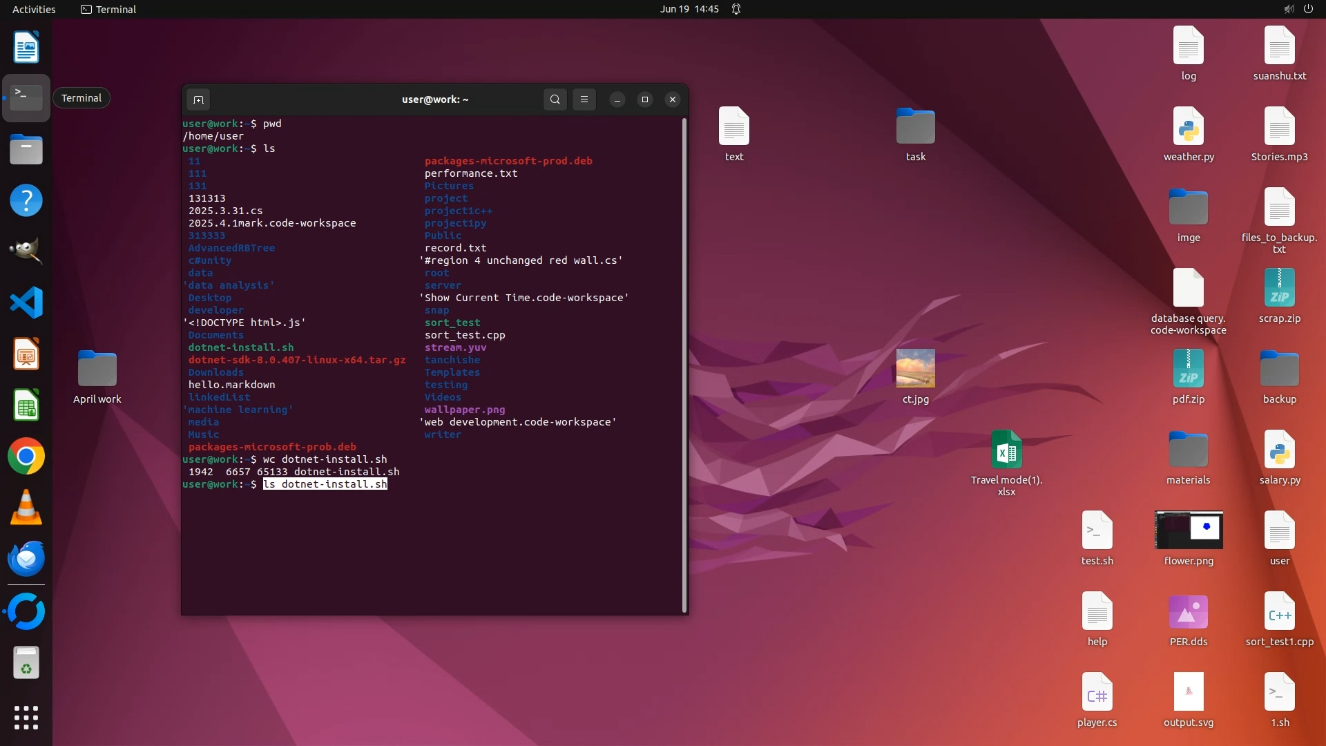Image resolution: width=1326 pixels, height=746 pixels.
Task: Click the terminal scrollbar
Action: click(684, 365)
